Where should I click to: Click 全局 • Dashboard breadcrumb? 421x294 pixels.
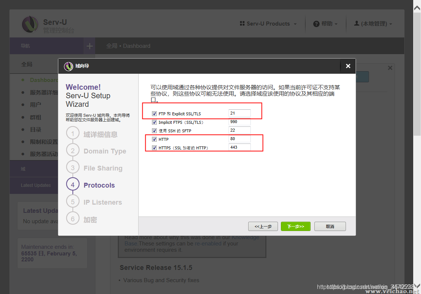[128, 46]
